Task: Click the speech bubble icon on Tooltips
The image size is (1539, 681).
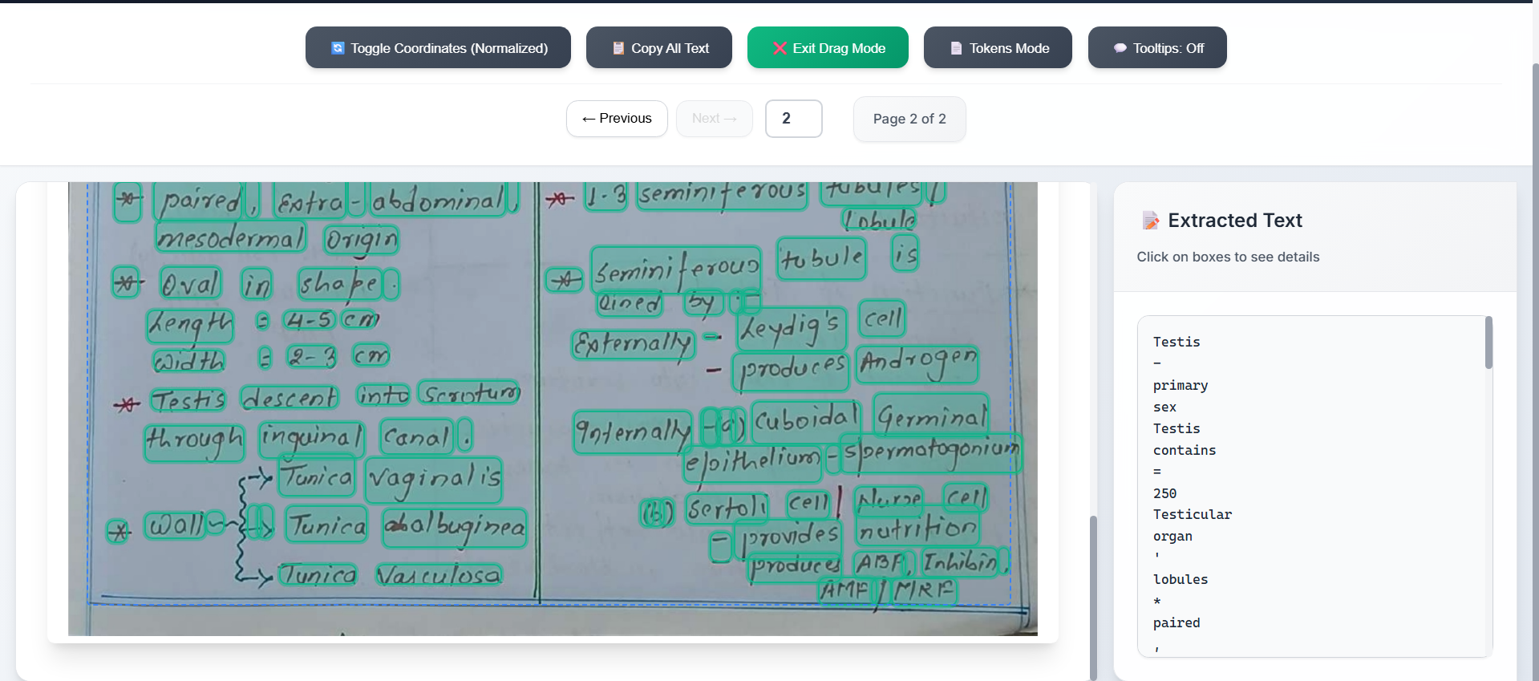Action: pyautogui.click(x=1120, y=48)
